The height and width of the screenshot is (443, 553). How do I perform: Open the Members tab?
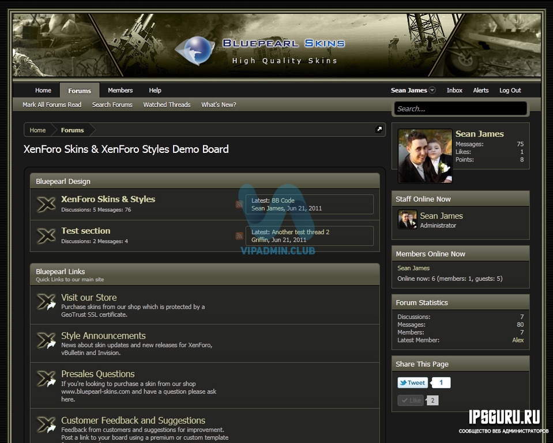tap(121, 91)
